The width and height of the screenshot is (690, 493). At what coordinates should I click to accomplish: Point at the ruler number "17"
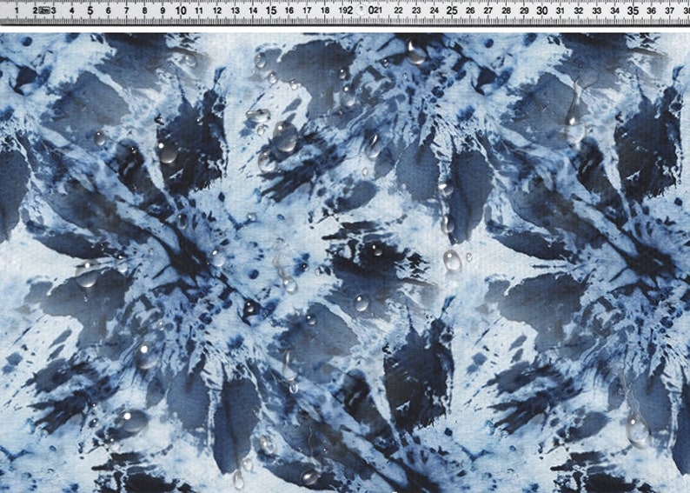(307, 10)
